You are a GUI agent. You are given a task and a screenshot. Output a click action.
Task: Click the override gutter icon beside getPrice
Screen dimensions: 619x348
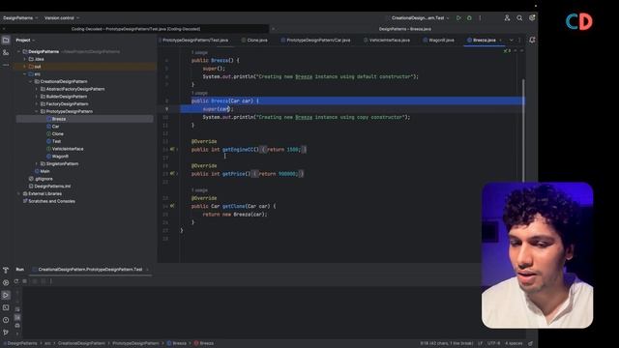(172, 174)
